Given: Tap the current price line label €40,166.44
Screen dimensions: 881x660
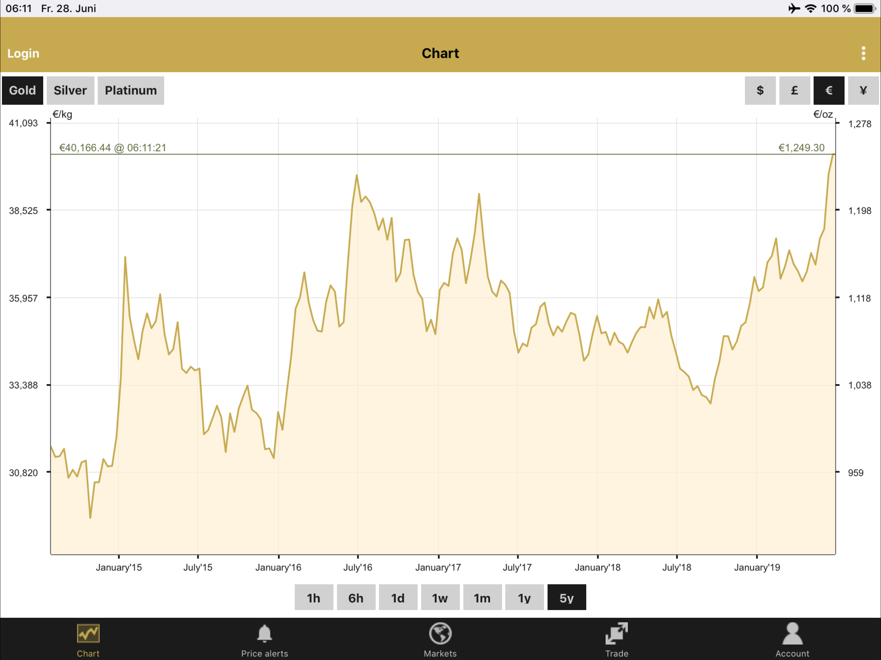Looking at the screenshot, I should coord(113,148).
